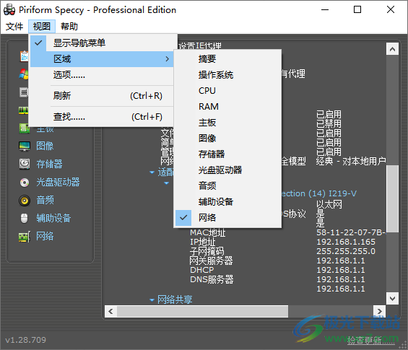Screen dimensions: 408x350
Task: Open 音频 section in sidebar
Action: (45, 200)
